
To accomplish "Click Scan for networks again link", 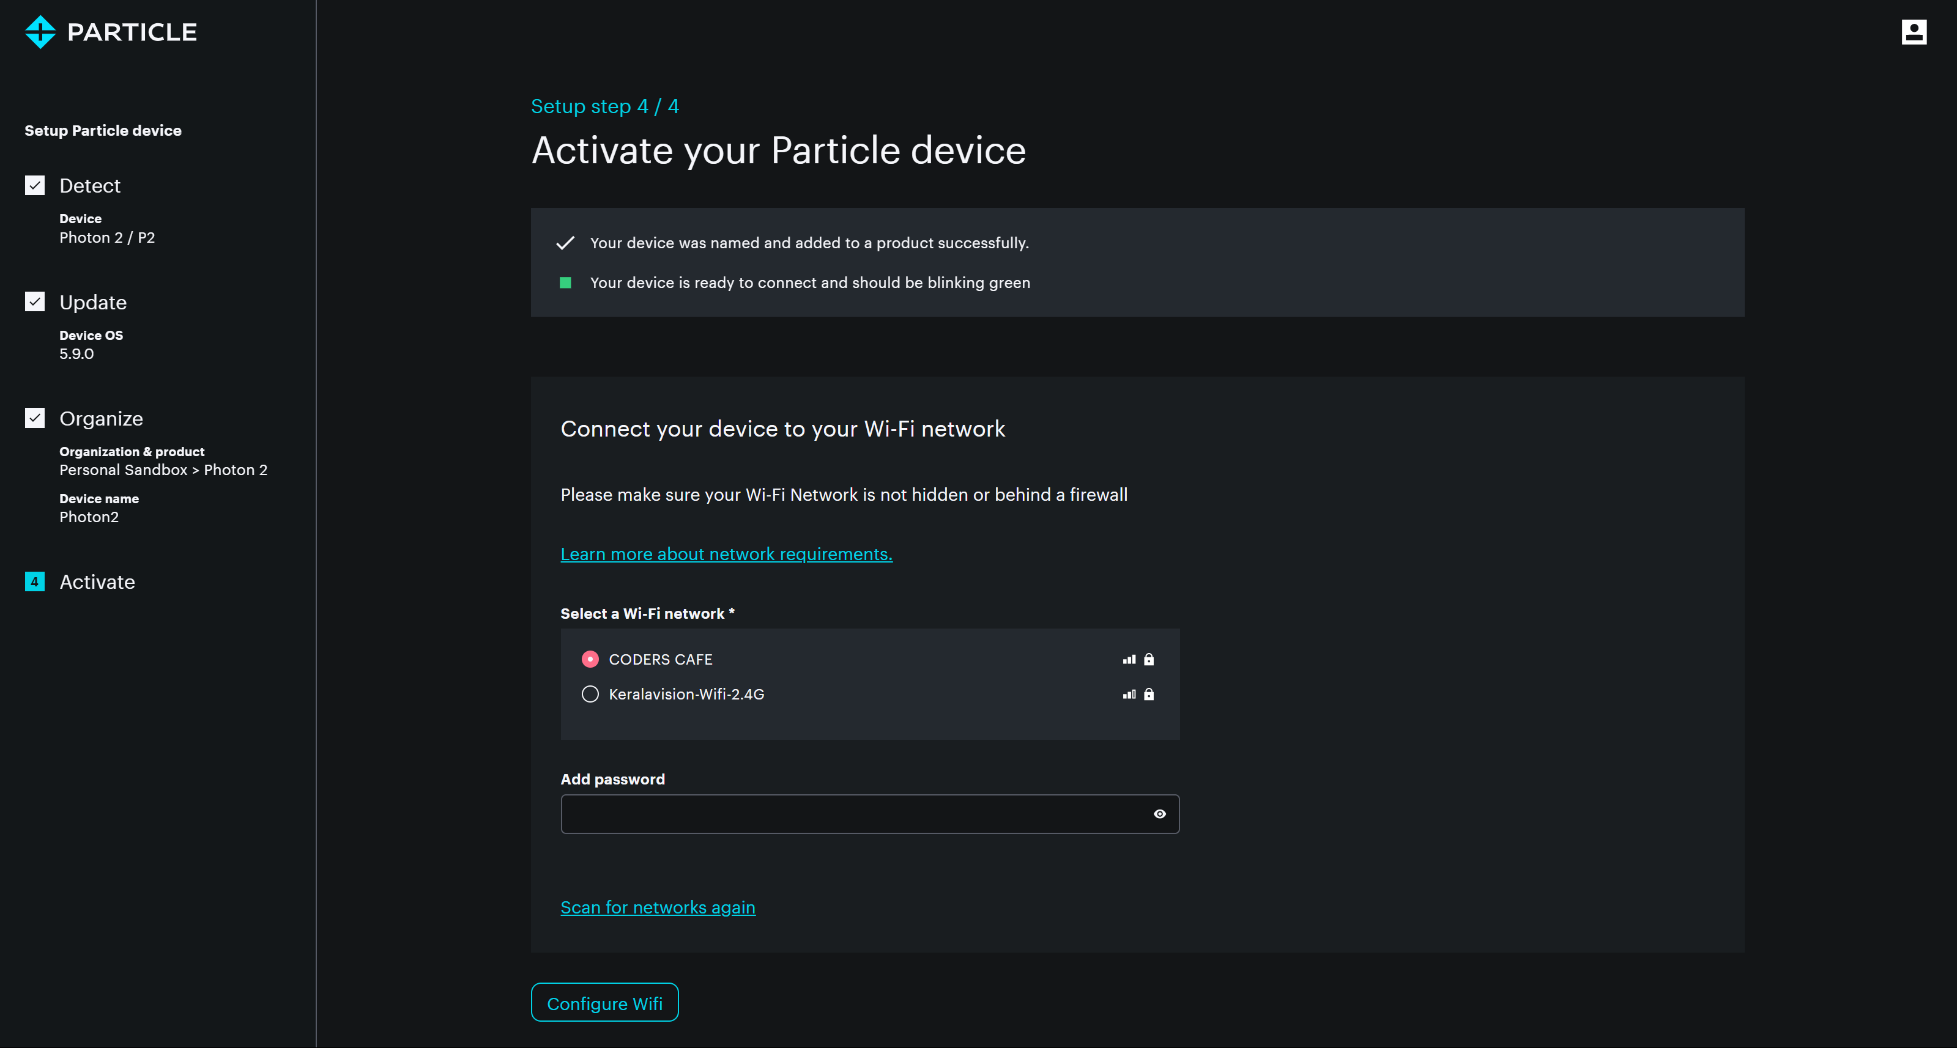I will tap(657, 907).
